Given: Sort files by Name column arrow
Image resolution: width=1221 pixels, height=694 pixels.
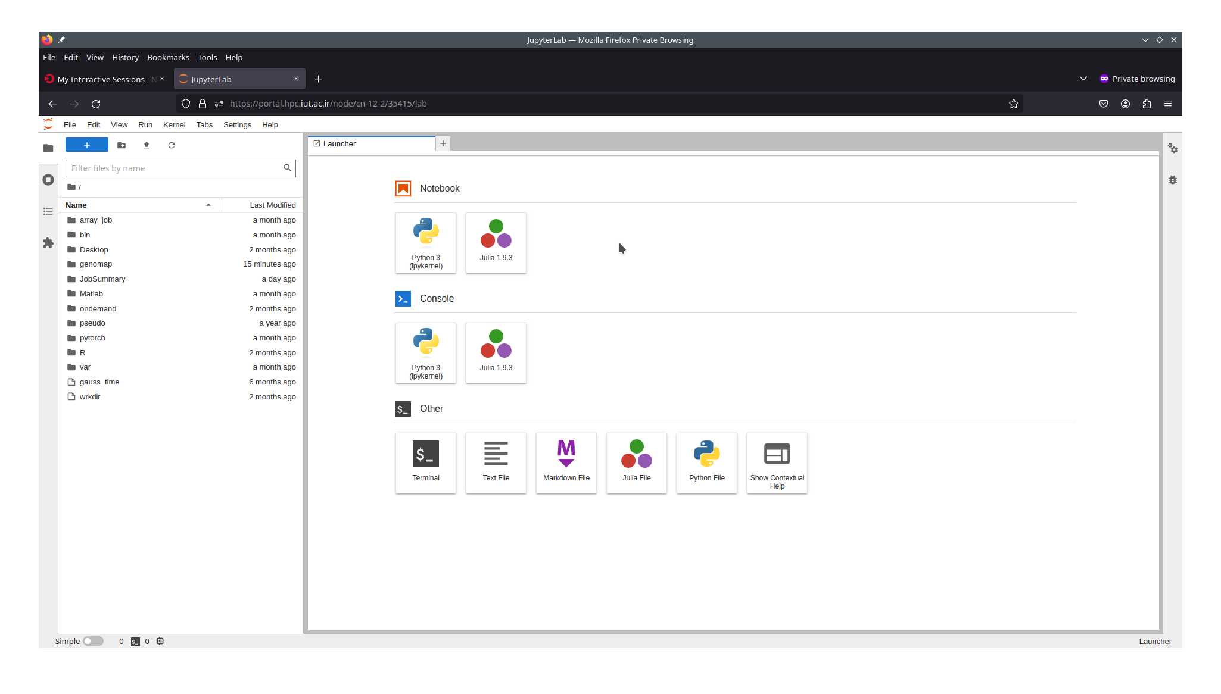Looking at the screenshot, I should (208, 205).
